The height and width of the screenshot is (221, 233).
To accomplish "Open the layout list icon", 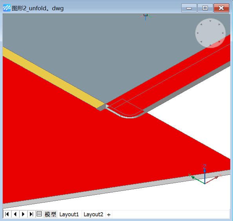I will pyautogui.click(x=39, y=214).
